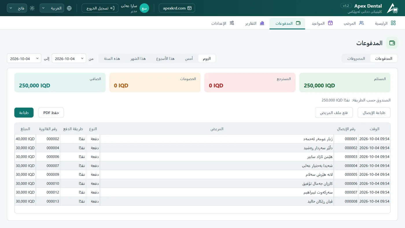405x228 pixels.
Task: Click the apexkrd.com website button
Action: tap(177, 8)
